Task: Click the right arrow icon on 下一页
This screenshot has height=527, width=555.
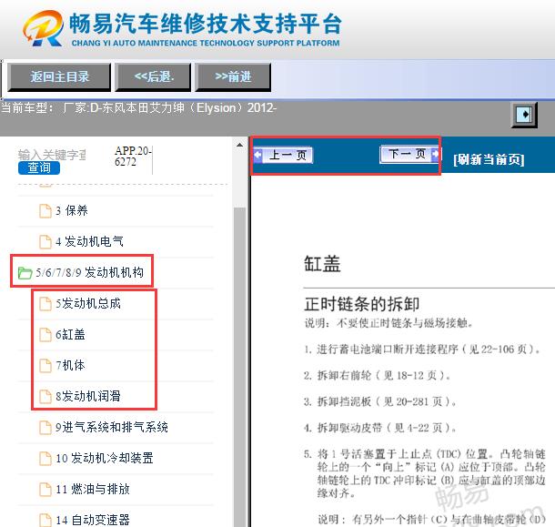Action: pos(435,154)
